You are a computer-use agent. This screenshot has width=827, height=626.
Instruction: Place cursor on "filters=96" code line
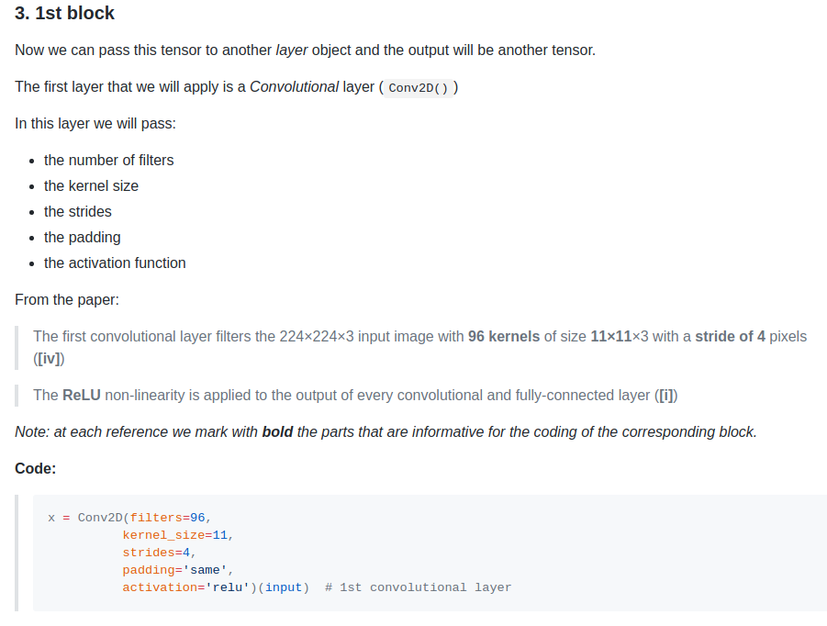click(170, 518)
